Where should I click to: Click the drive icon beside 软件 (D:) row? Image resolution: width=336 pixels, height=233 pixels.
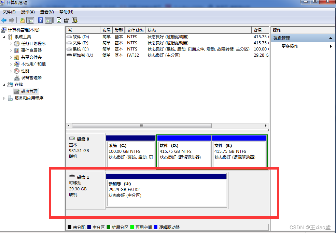69,37
